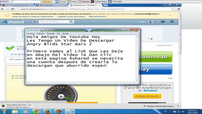Click the green Download button
202x114 pixels.
pos(156,57)
